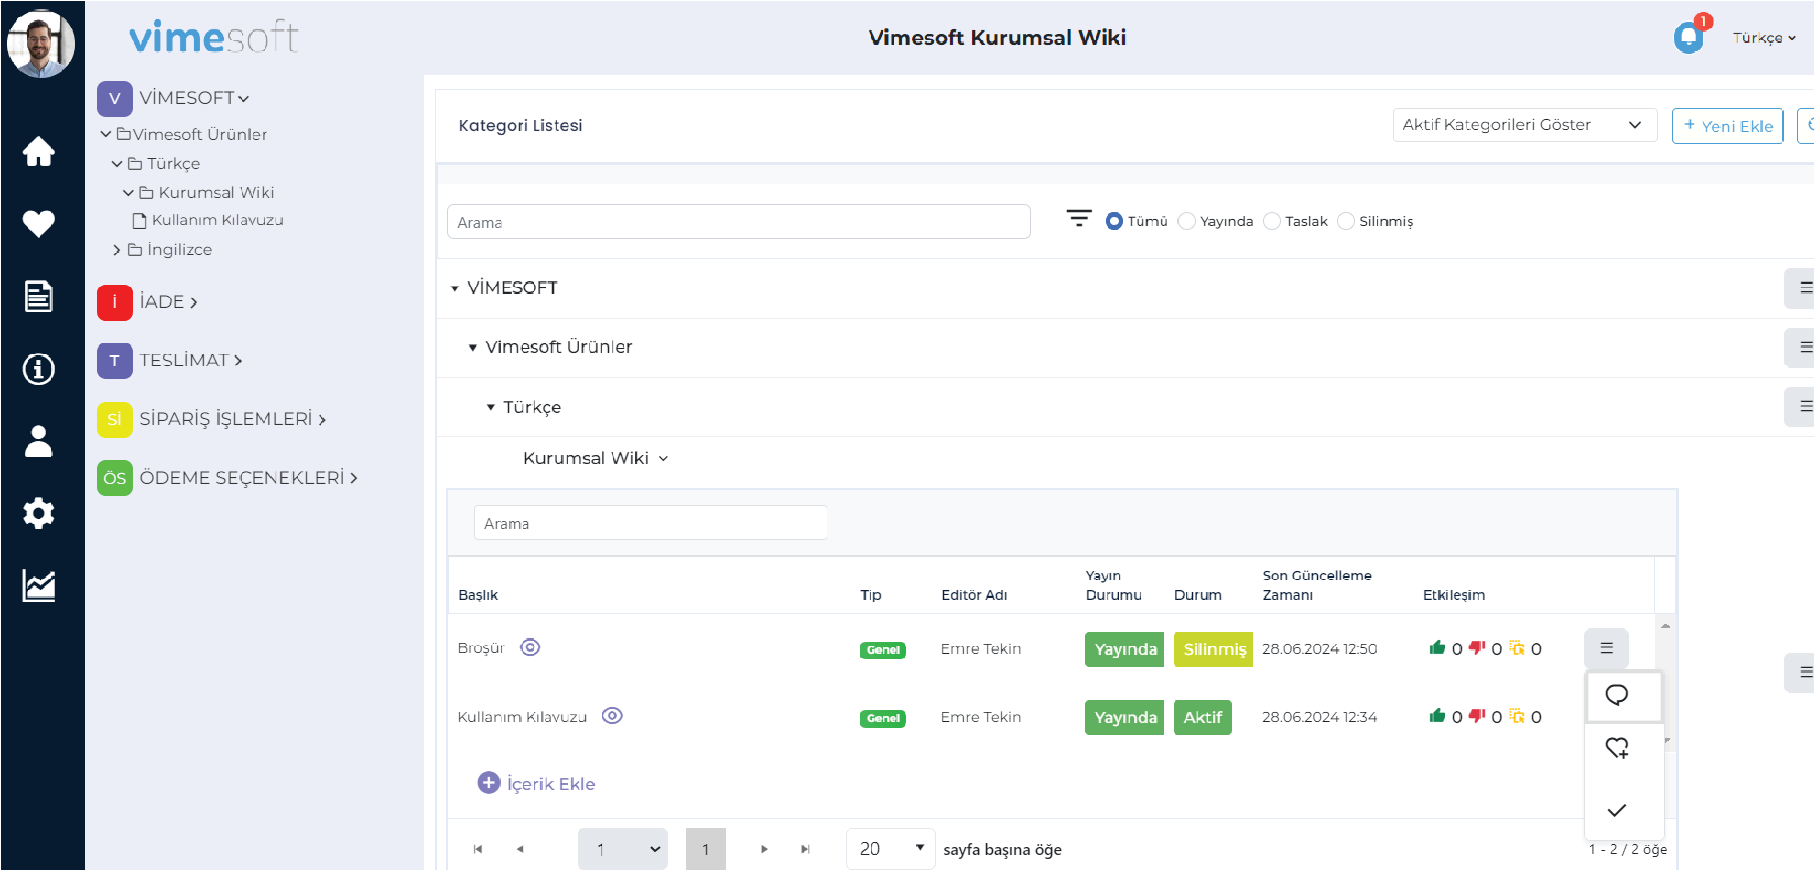Expand the İngilizce sidebar folder
1814x870 pixels.
pos(117,250)
